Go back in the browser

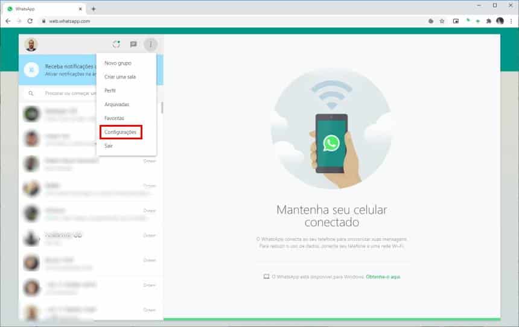(x=8, y=21)
